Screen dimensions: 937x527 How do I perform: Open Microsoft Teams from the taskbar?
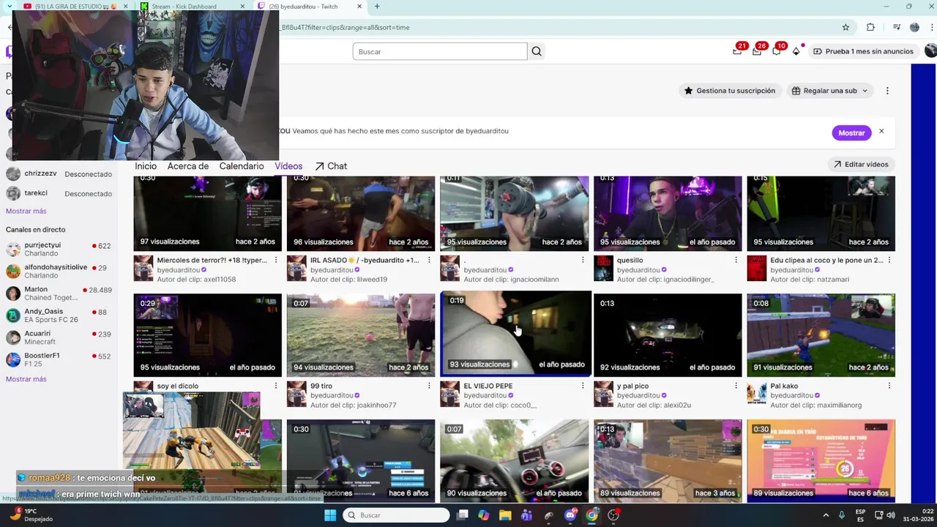(526, 515)
